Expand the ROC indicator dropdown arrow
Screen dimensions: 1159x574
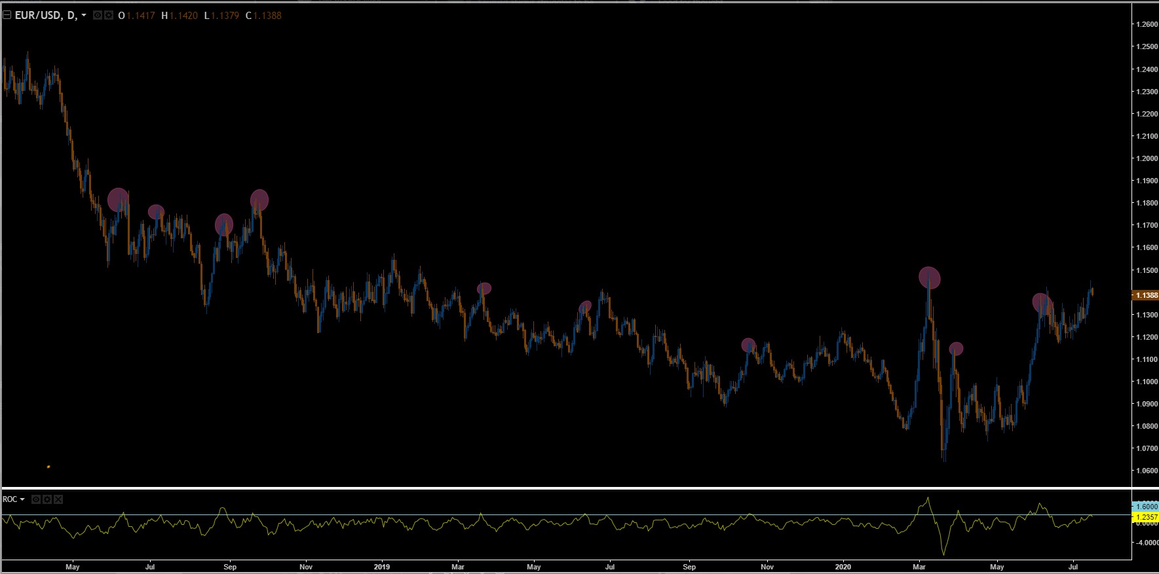tap(23, 499)
